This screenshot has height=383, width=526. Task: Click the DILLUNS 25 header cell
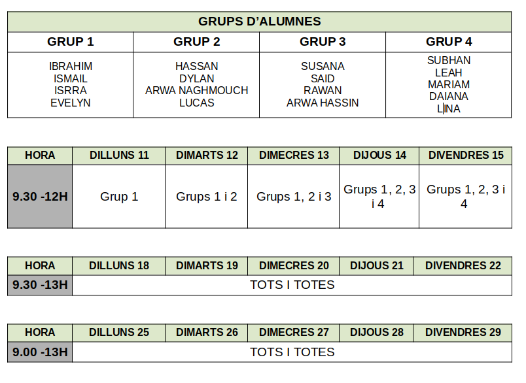coord(119,333)
